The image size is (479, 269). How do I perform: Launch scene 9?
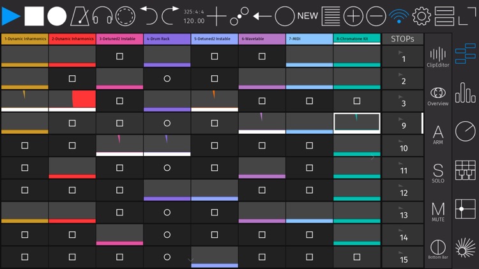[x=403, y=123]
